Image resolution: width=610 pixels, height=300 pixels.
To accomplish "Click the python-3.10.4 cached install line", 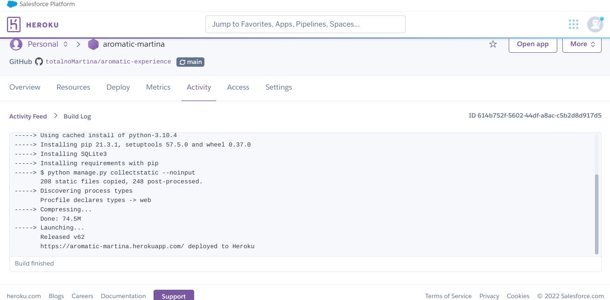I will pyautogui.click(x=96, y=135).
